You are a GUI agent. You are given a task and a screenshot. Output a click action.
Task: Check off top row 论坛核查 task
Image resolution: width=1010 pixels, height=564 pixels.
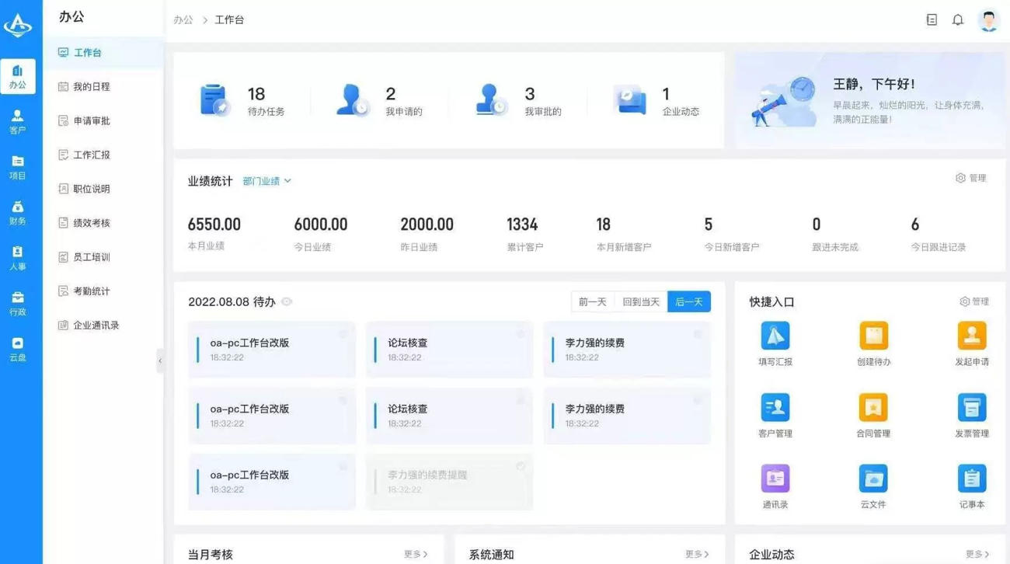coord(521,334)
